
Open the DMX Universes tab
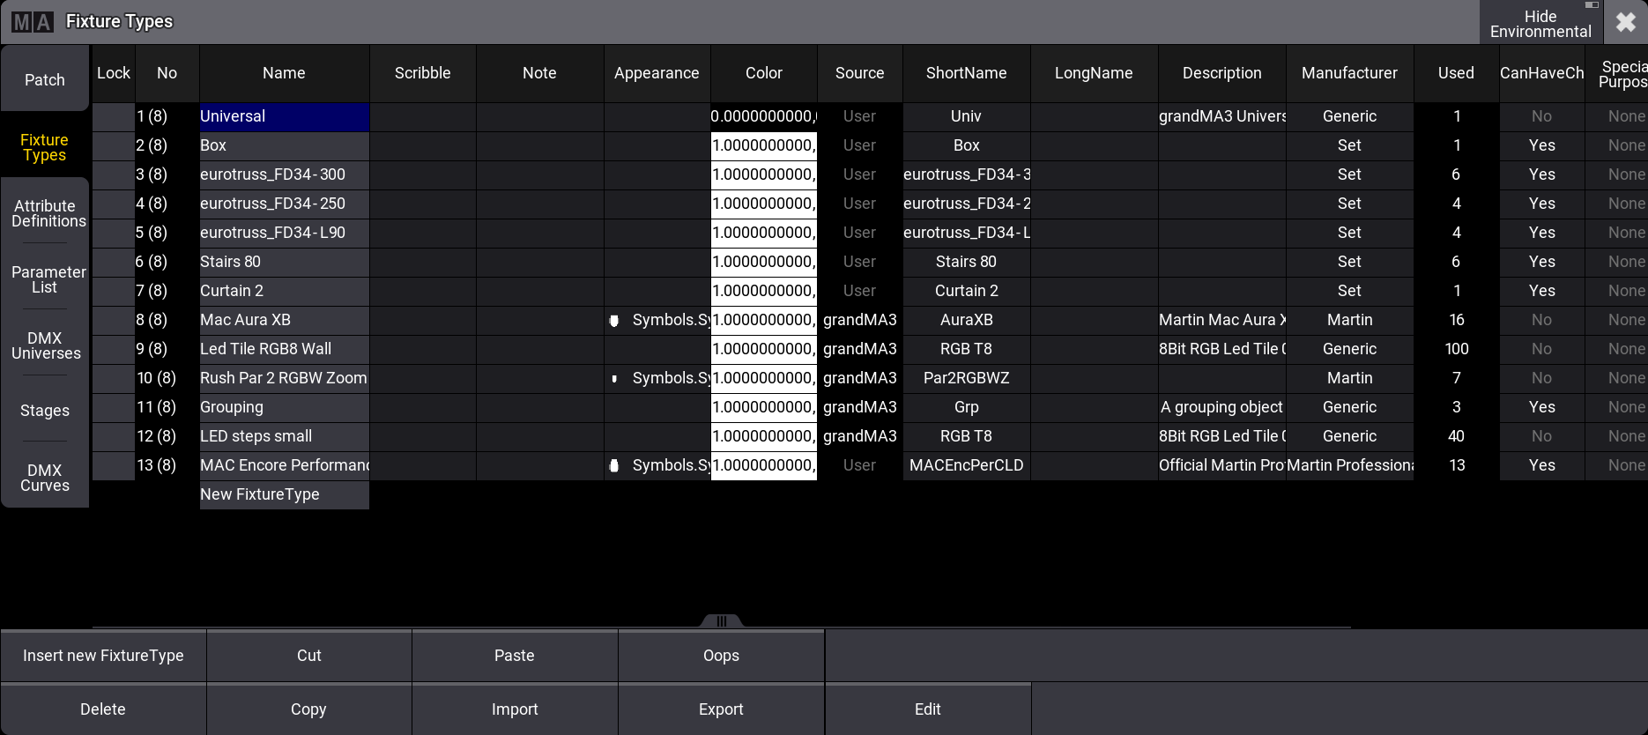[x=45, y=346]
